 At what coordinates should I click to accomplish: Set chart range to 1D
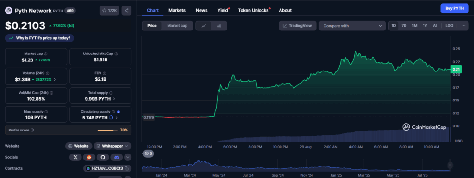(393, 26)
